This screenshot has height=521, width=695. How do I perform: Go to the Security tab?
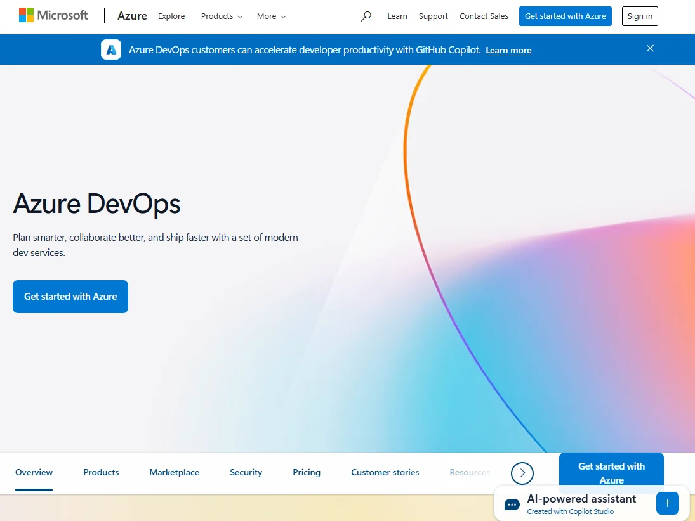pos(246,472)
